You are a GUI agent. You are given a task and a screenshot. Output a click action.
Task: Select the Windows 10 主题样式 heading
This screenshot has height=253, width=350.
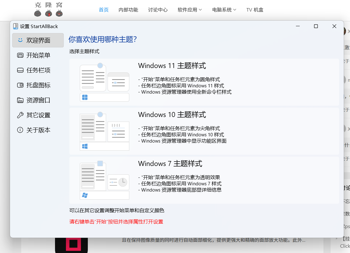(172, 114)
